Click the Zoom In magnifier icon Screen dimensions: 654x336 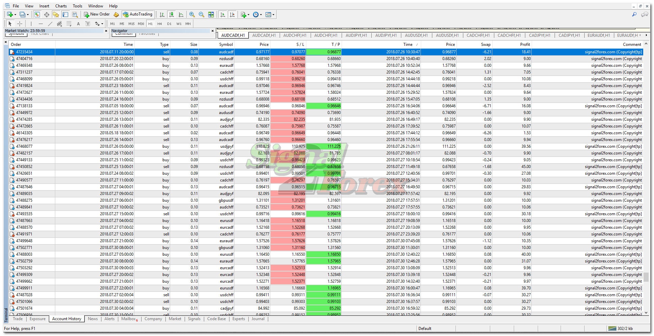click(192, 15)
